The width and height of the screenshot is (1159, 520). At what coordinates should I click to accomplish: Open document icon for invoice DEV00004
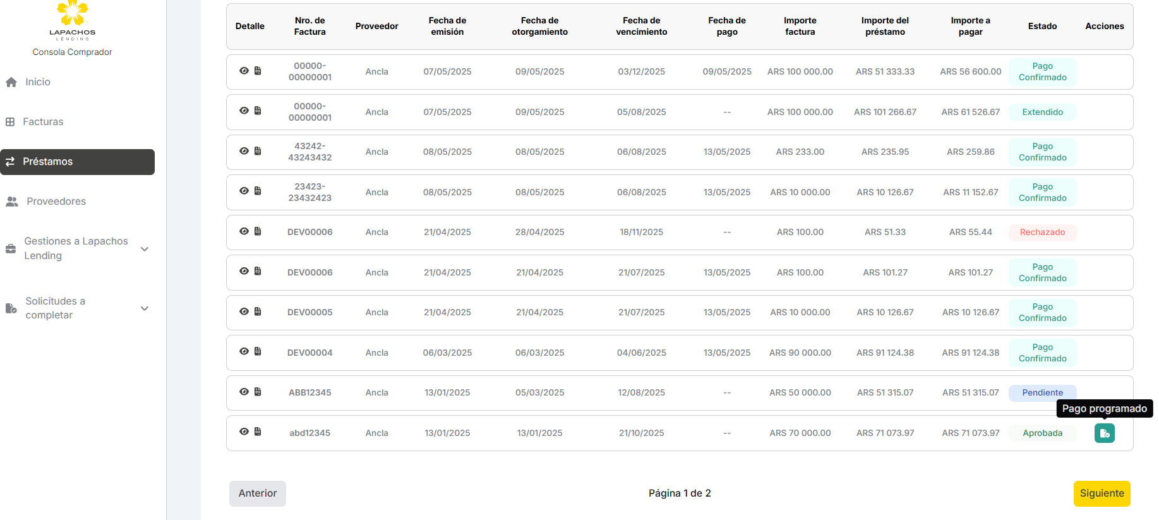click(258, 351)
